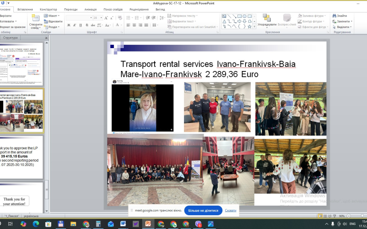Click zoom out minus button in status bar
Image resolution: width=367 pixels, height=229 pixels.
349,216
